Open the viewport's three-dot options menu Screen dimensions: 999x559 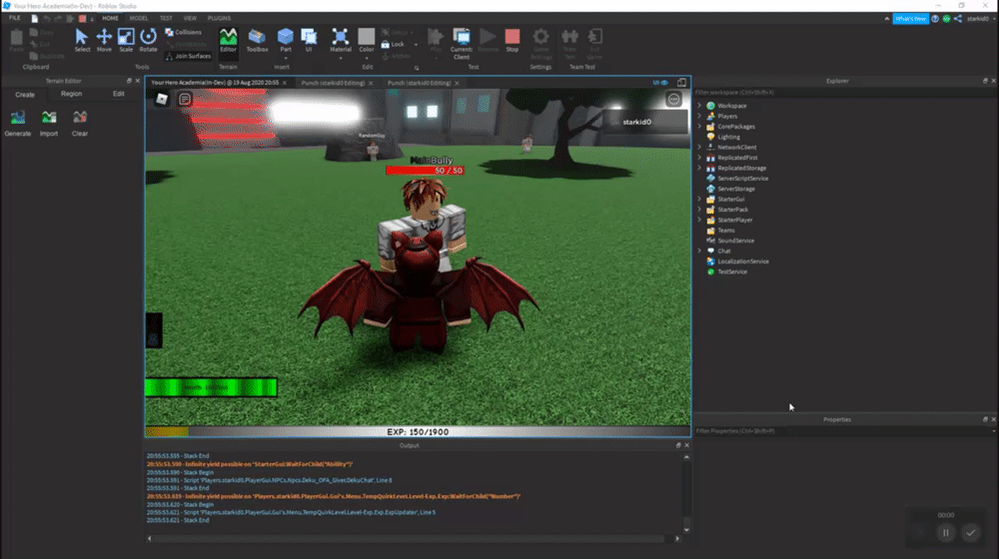pos(673,99)
